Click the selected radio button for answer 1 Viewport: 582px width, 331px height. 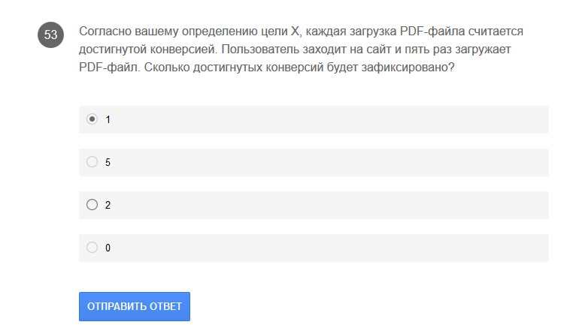[x=92, y=119]
